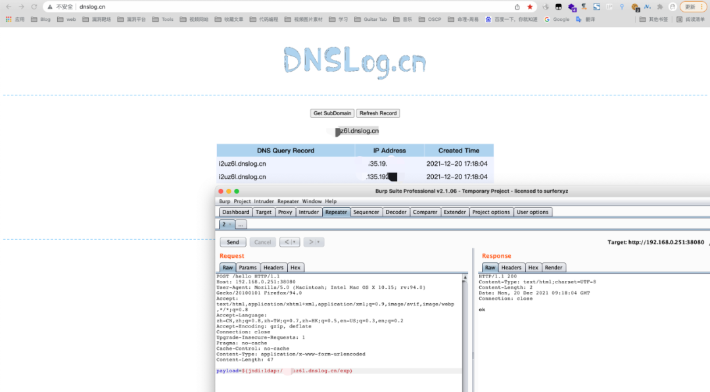Open the Tampermonkey extension icon
Image resolution: width=710 pixels, height=392 pixels.
(x=558, y=7)
